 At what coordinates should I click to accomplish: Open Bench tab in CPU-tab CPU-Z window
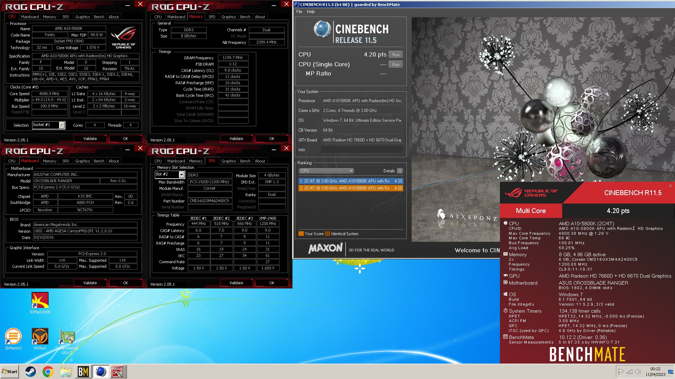click(99, 17)
